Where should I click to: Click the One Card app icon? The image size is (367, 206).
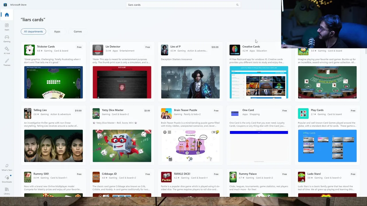(x=235, y=113)
